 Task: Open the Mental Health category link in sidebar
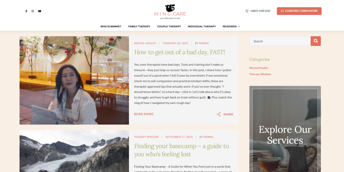coord(258,68)
